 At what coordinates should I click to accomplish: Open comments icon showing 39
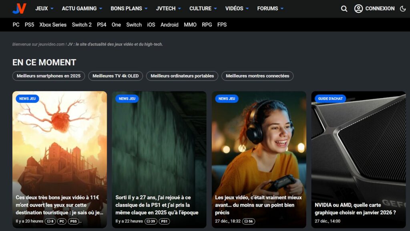tap(151, 221)
